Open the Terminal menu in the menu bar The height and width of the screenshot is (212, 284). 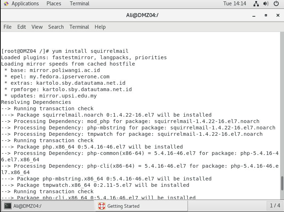click(x=79, y=27)
